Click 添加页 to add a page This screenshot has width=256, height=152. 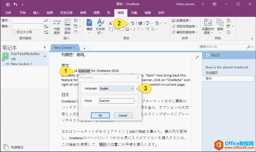tap(215, 55)
